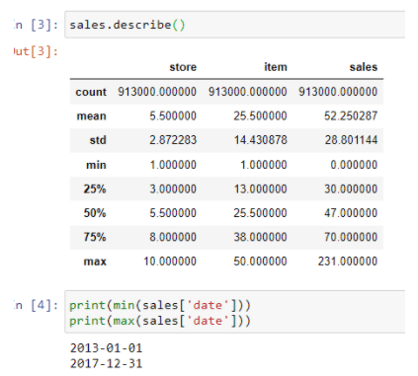Click the '75%' row label
Image resolution: width=418 pixels, height=376 pixels.
tap(95, 237)
